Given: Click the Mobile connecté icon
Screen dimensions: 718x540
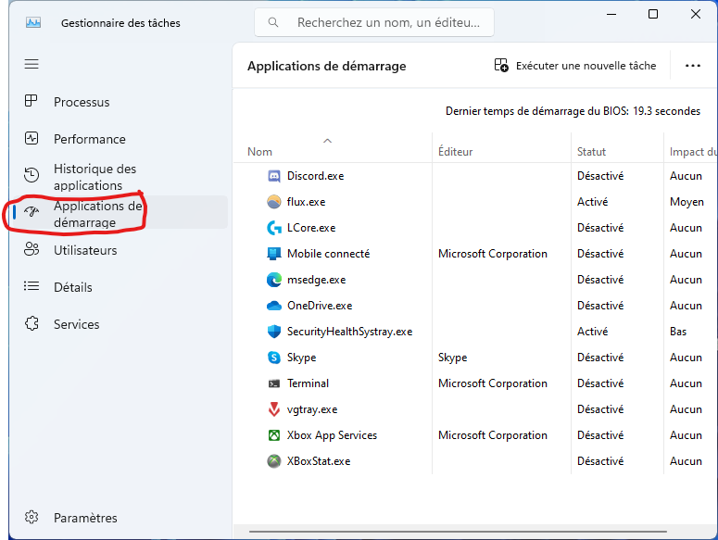Looking at the screenshot, I should pos(274,254).
